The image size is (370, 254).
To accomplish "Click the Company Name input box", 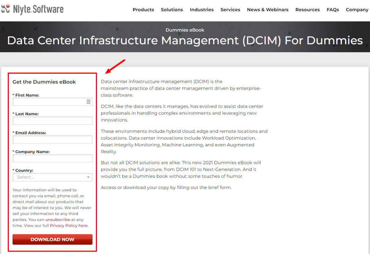I will point(53,159).
